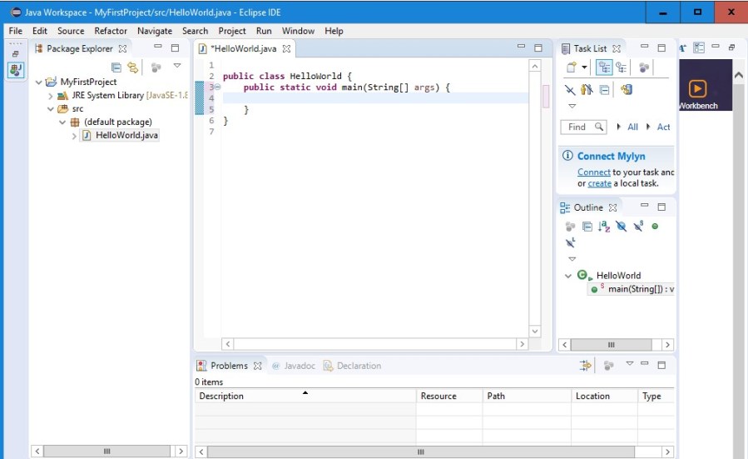Toggle Hide Fields in Outline toolbar

pos(621,227)
